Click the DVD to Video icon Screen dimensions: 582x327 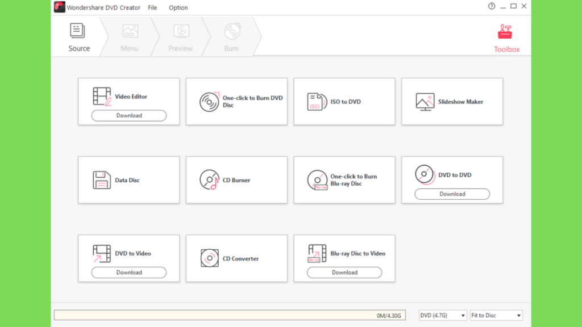[102, 254]
